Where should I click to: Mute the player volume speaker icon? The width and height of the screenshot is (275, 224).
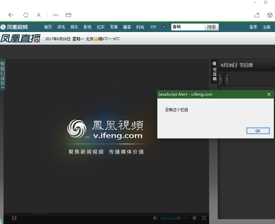(x=155, y=218)
